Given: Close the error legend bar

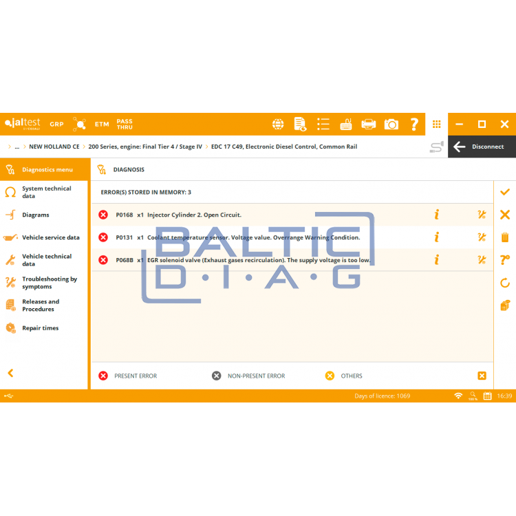Looking at the screenshot, I should point(482,376).
